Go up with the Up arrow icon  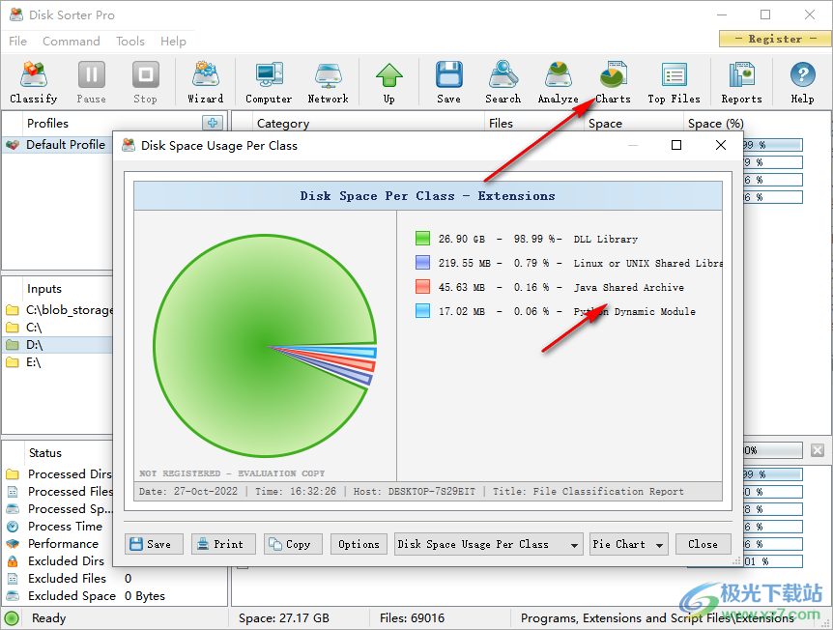pyautogui.click(x=389, y=82)
